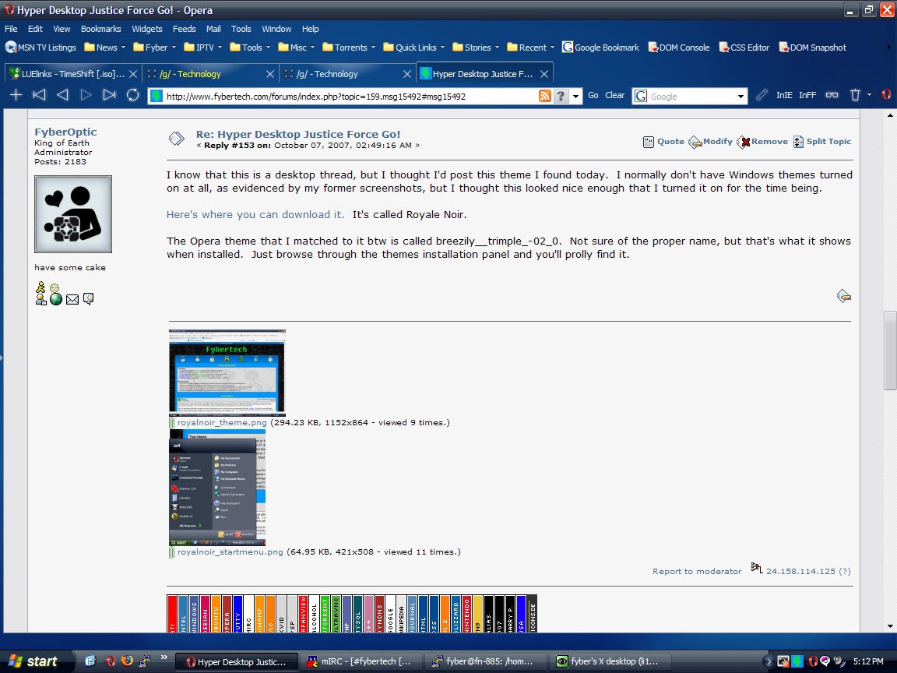Click the question mark icon in address bar
The width and height of the screenshot is (897, 673).
561,96
